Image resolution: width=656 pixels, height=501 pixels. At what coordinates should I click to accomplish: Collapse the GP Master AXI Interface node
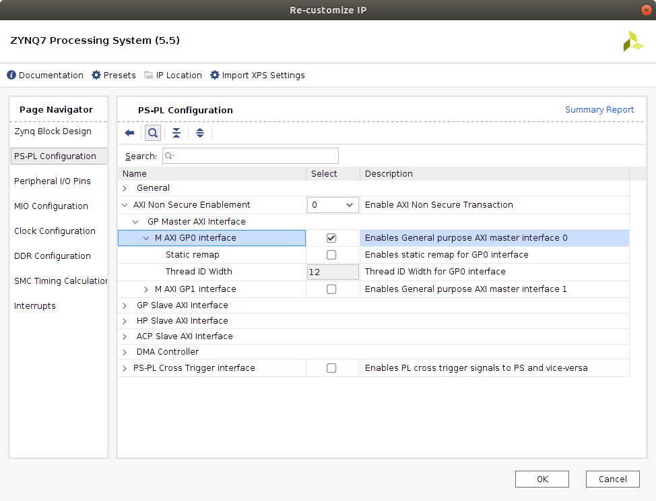click(x=135, y=222)
